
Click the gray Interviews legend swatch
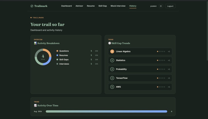pyautogui.click(x=57, y=64)
